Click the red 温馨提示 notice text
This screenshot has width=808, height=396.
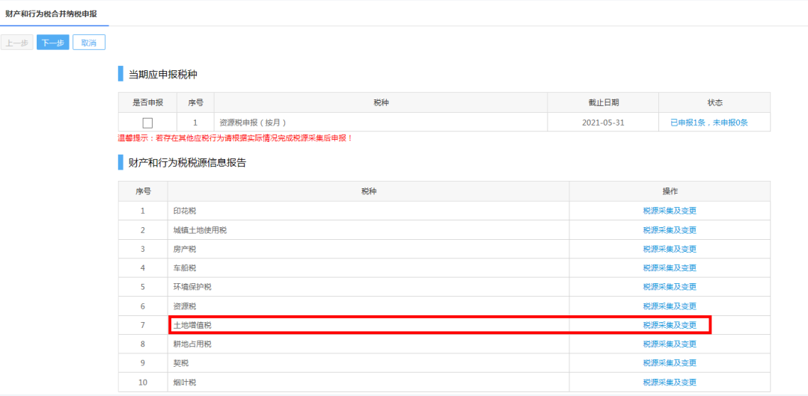click(236, 138)
